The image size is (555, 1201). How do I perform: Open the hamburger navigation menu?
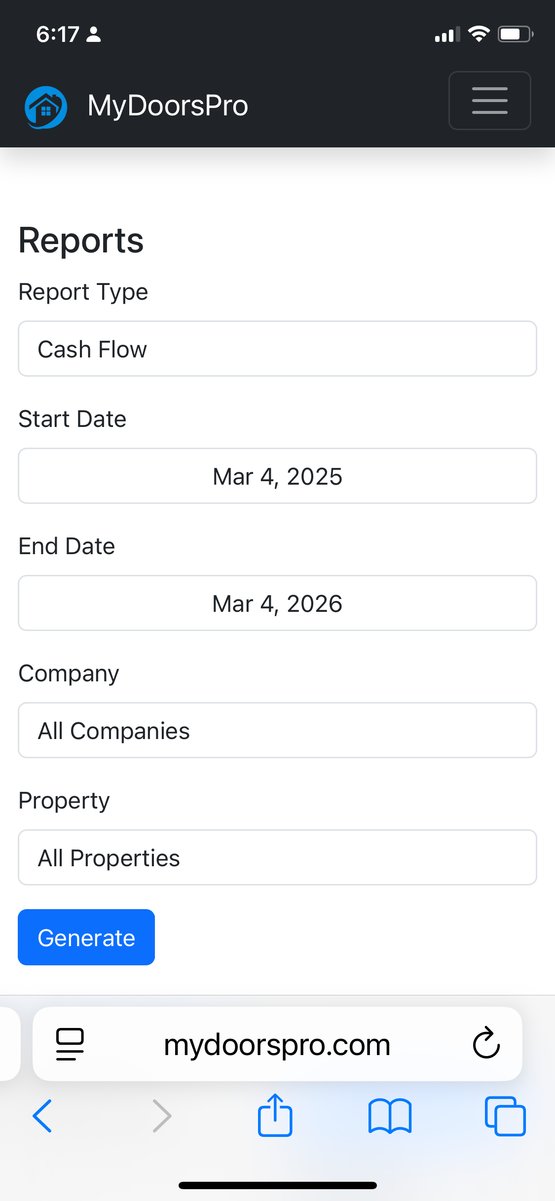[x=489, y=101]
